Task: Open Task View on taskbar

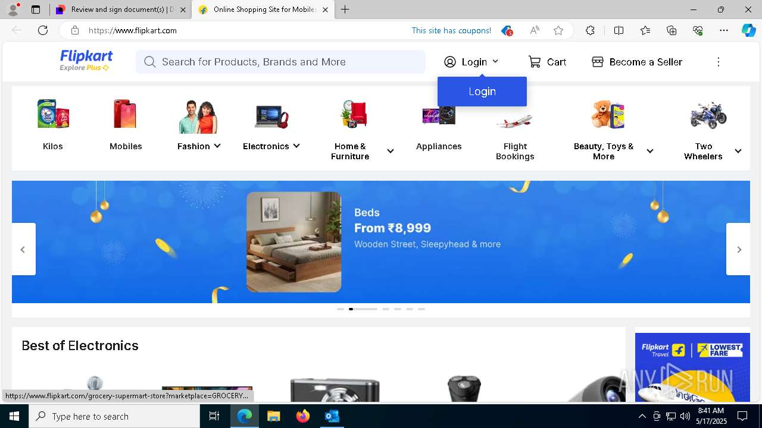Action: (214, 416)
